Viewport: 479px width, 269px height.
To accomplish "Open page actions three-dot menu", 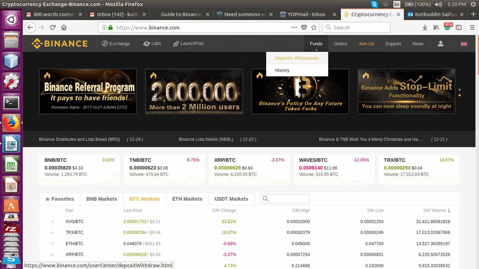I will click(x=294, y=27).
